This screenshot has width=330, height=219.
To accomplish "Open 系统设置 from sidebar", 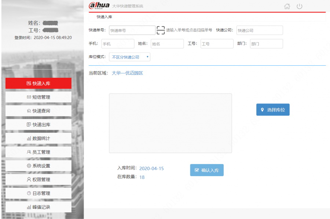I will click(x=38, y=166).
